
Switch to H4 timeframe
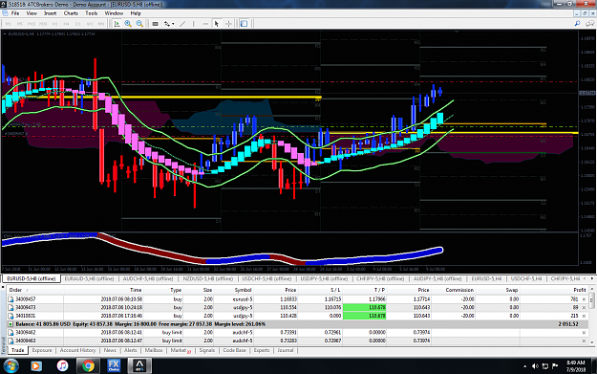point(66,24)
